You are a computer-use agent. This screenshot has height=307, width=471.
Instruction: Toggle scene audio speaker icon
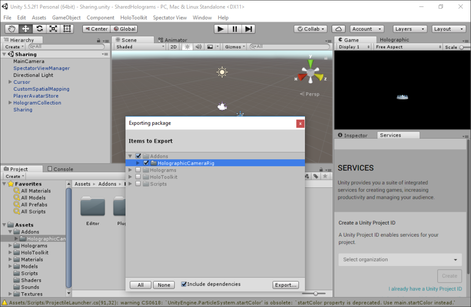198,47
